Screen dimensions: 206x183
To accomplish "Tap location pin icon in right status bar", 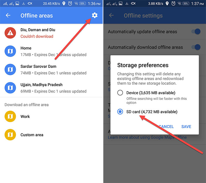I will coord(167,4).
